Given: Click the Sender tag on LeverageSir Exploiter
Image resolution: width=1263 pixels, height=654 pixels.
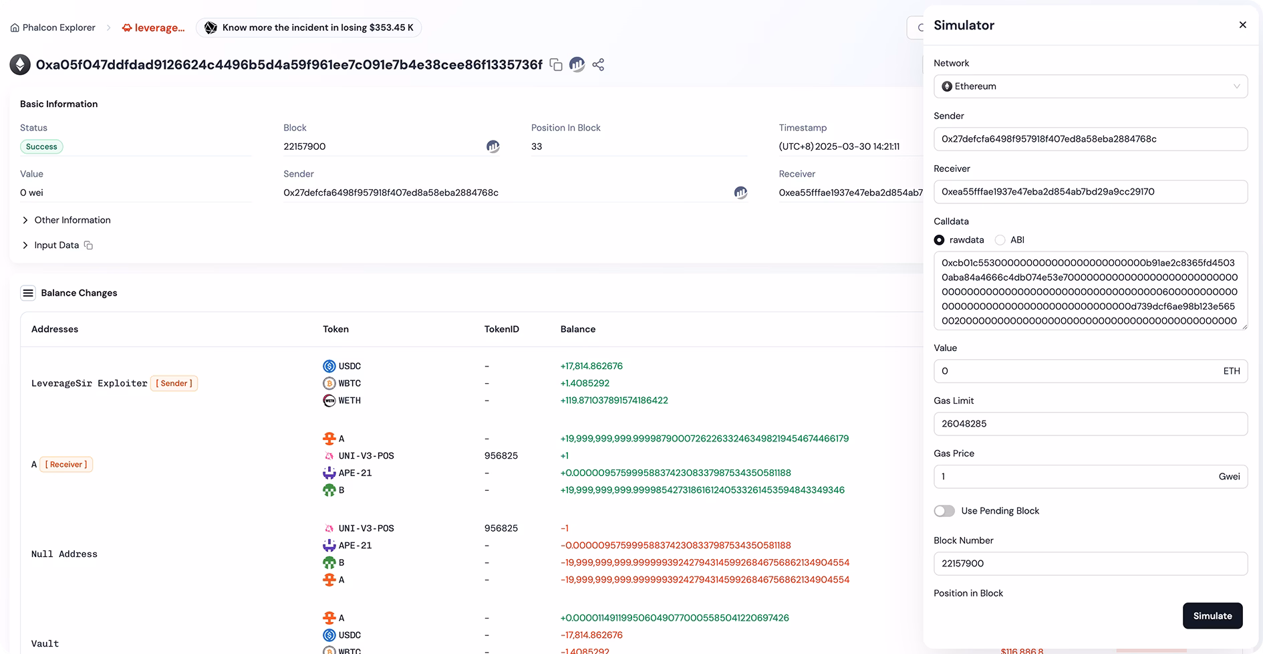Looking at the screenshot, I should pos(174,383).
